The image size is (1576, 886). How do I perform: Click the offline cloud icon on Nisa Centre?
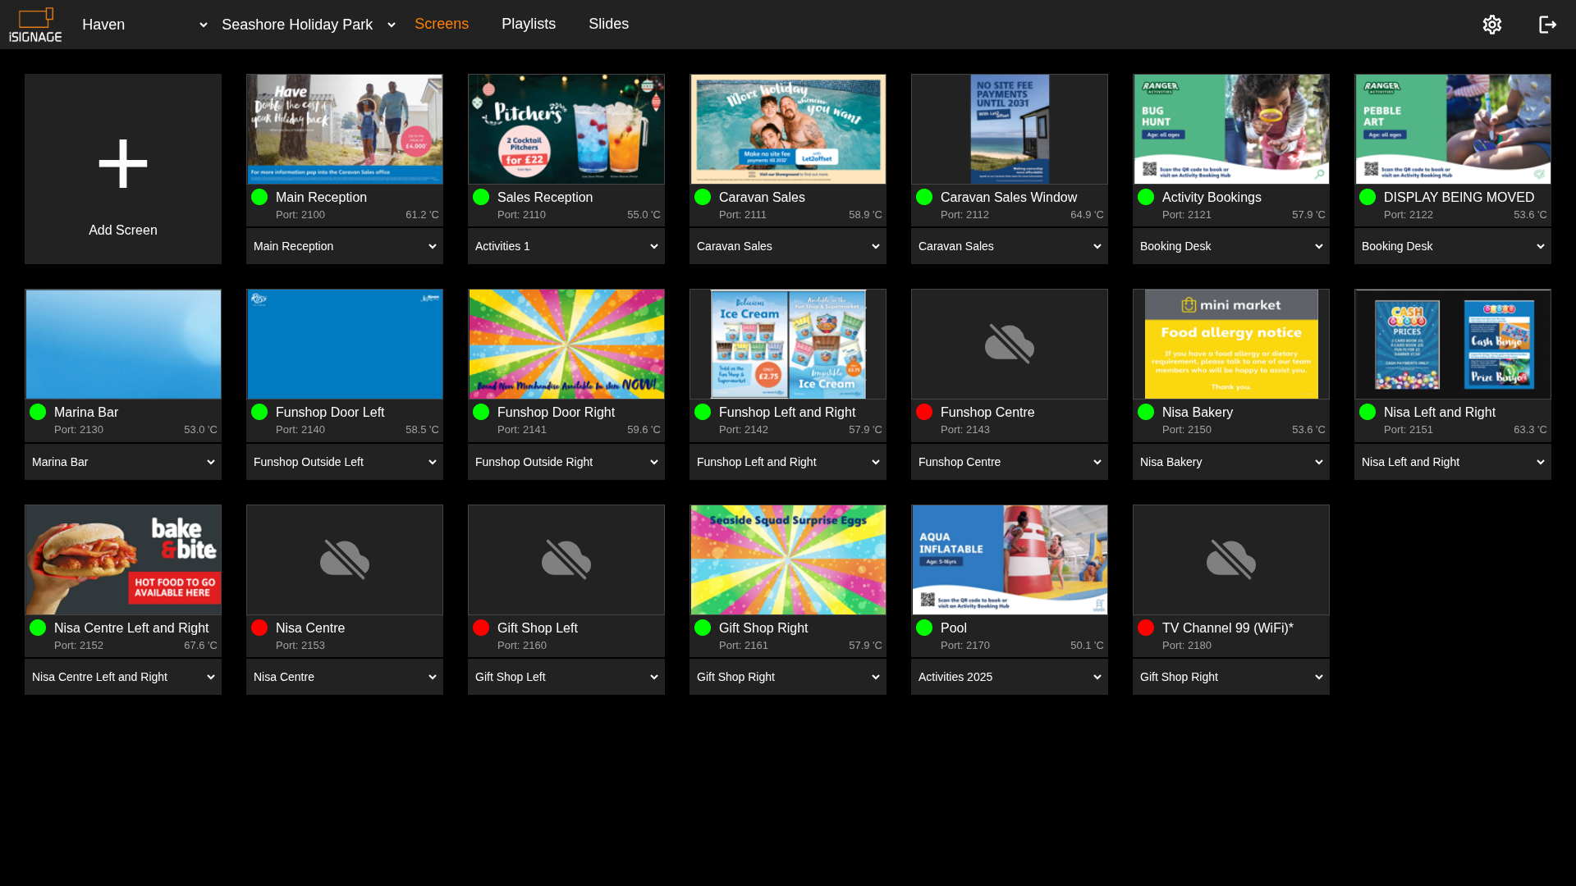[344, 559]
